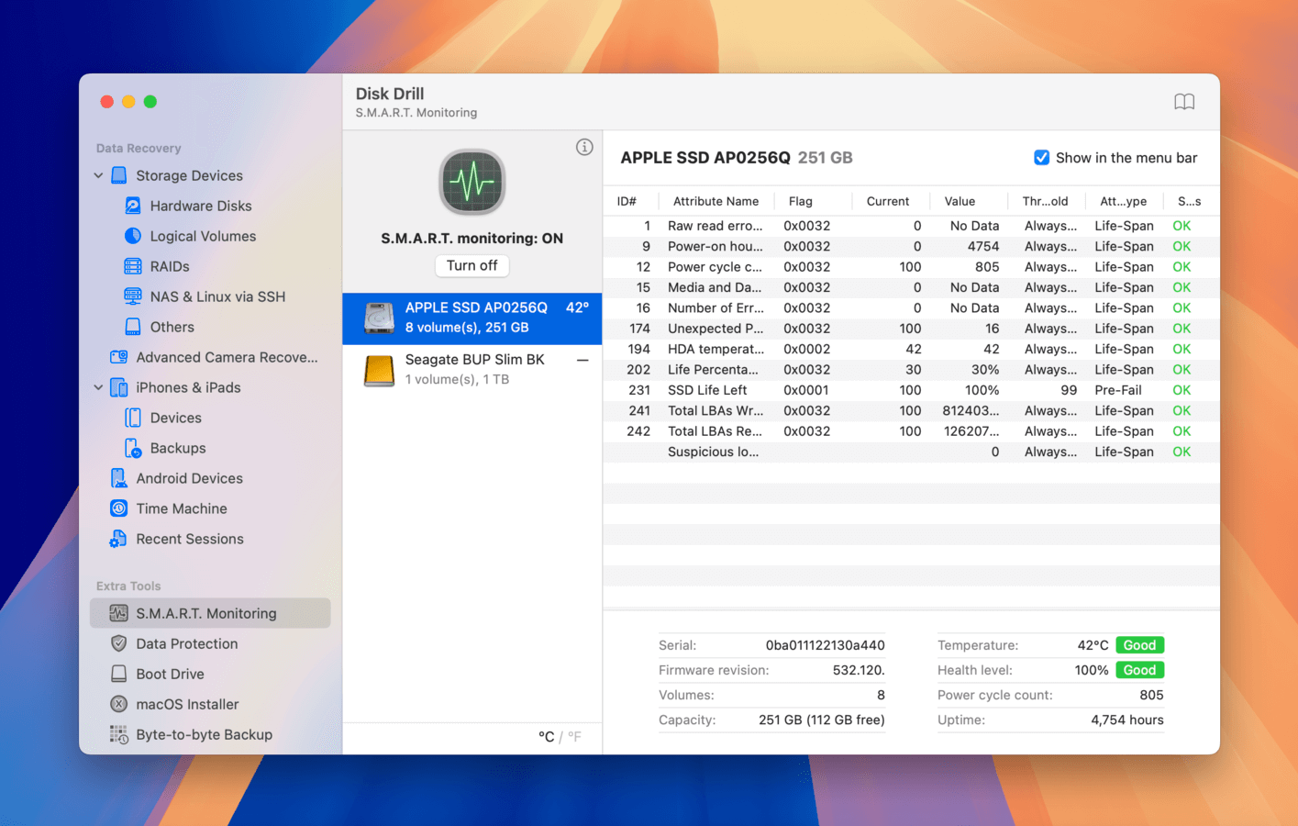Click the Android Devices icon
The width and height of the screenshot is (1298, 826).
pyautogui.click(x=119, y=478)
